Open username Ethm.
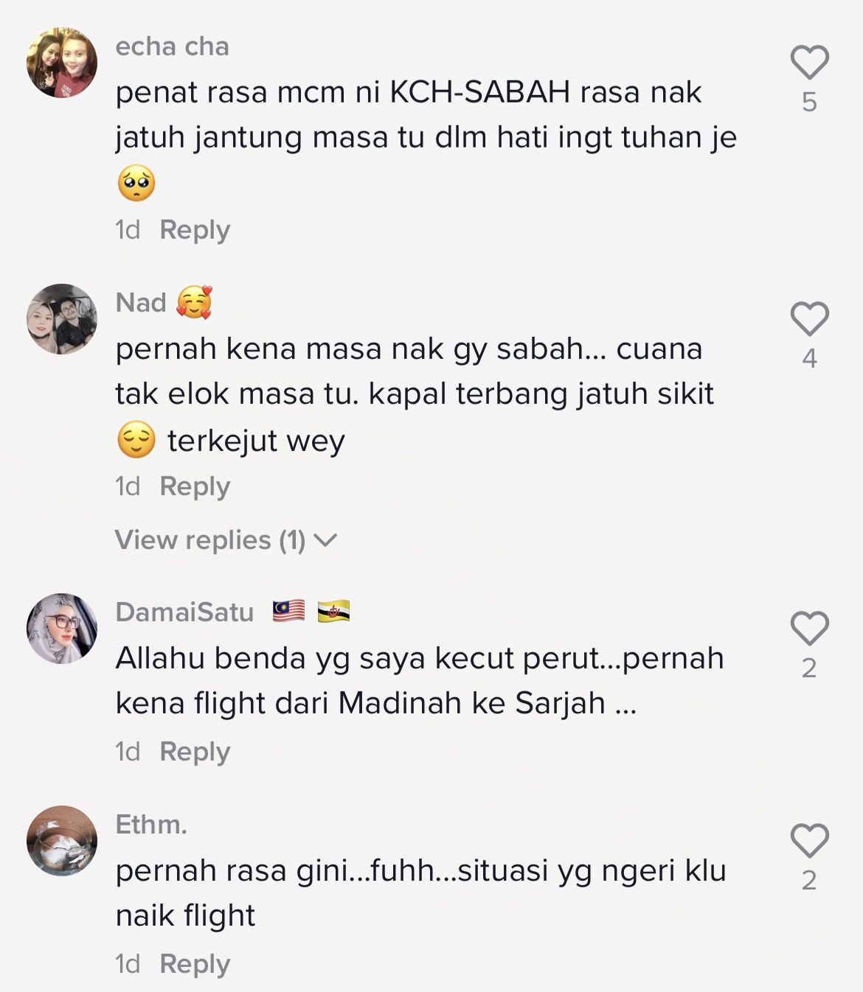Viewport: 863px width, 992px height. click(151, 825)
